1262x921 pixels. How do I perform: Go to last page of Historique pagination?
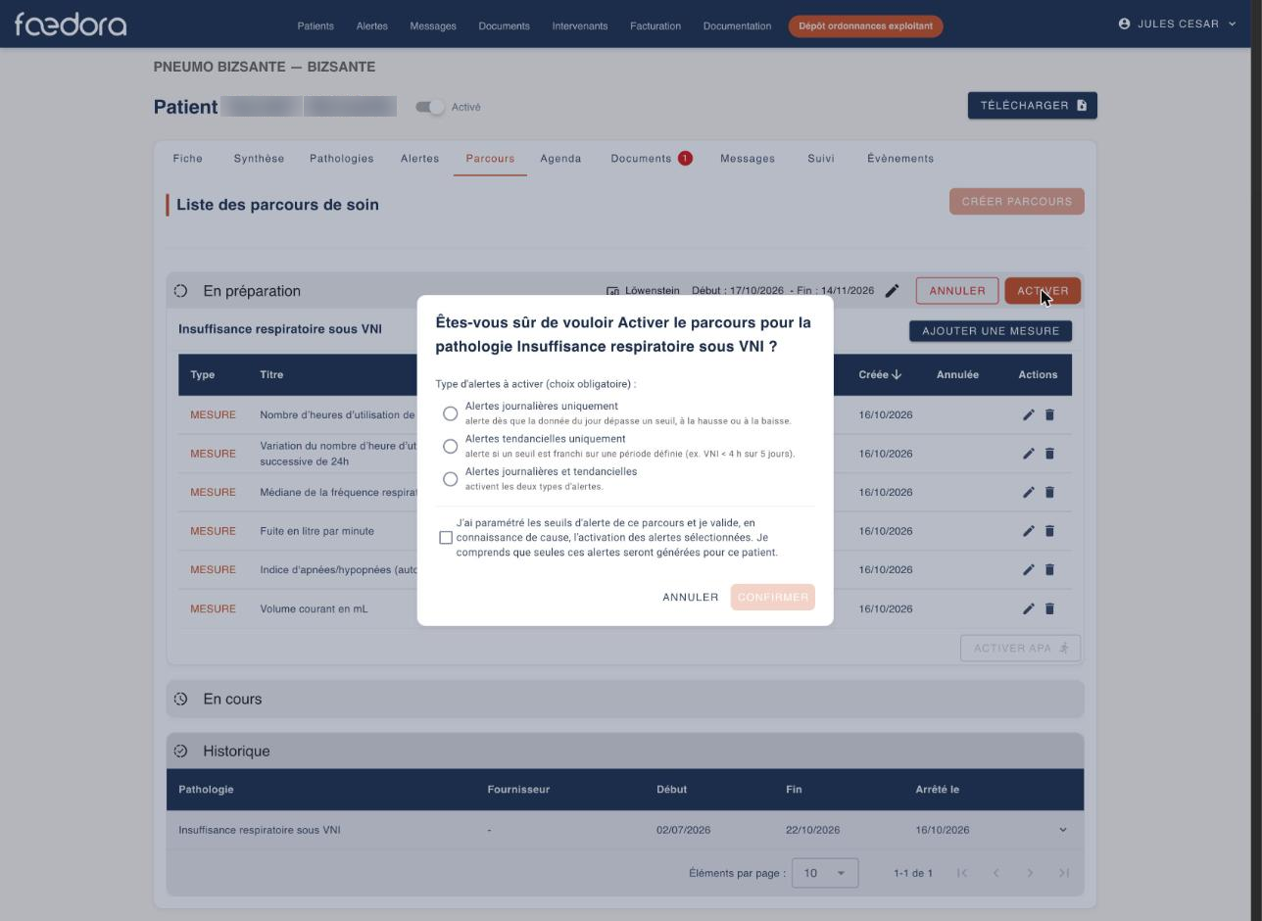(x=1063, y=873)
